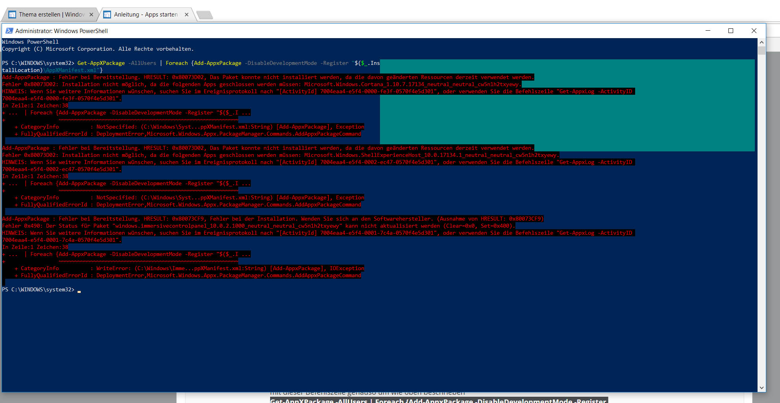Click the PowerShell scrollbar up arrow
The image size is (780, 403).
click(x=761, y=42)
